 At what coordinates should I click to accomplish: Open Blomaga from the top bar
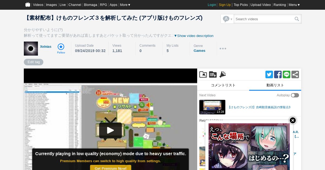90,5
